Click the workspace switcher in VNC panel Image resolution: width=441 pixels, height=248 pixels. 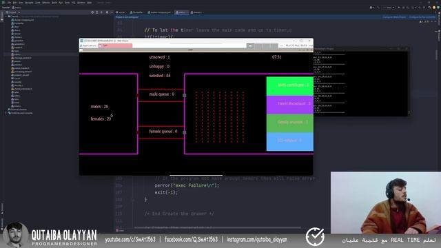click(x=262, y=45)
